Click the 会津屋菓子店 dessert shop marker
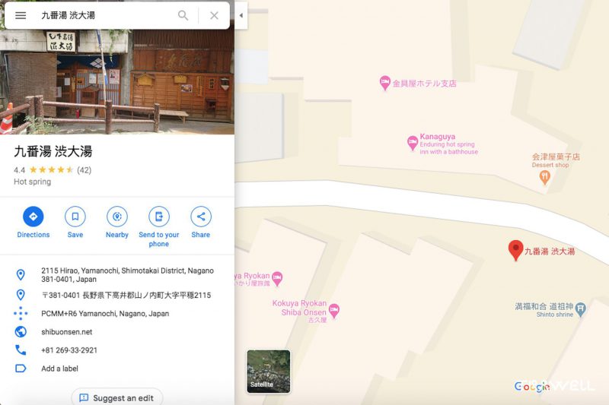 (545, 178)
